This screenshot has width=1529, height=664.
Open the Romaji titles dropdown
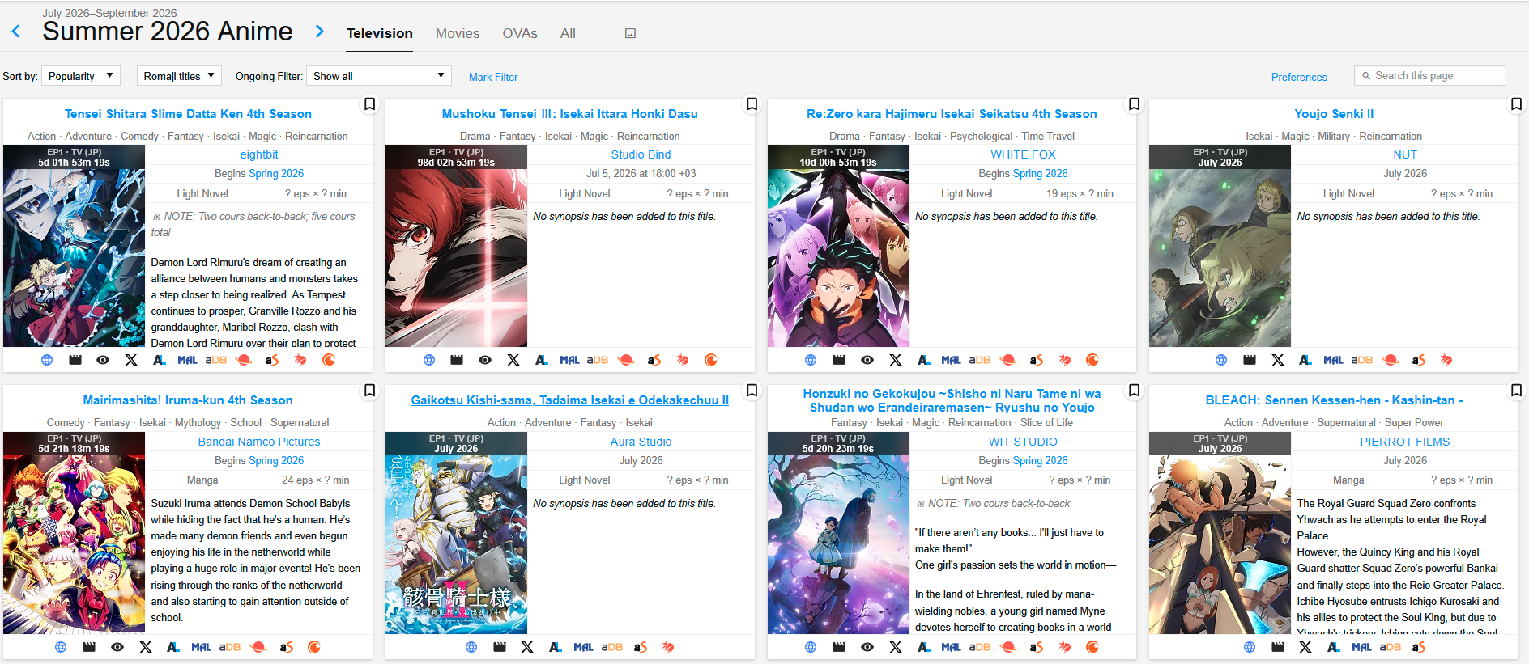click(179, 76)
